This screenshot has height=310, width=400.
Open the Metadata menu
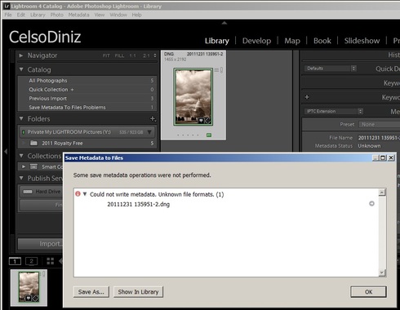point(78,15)
